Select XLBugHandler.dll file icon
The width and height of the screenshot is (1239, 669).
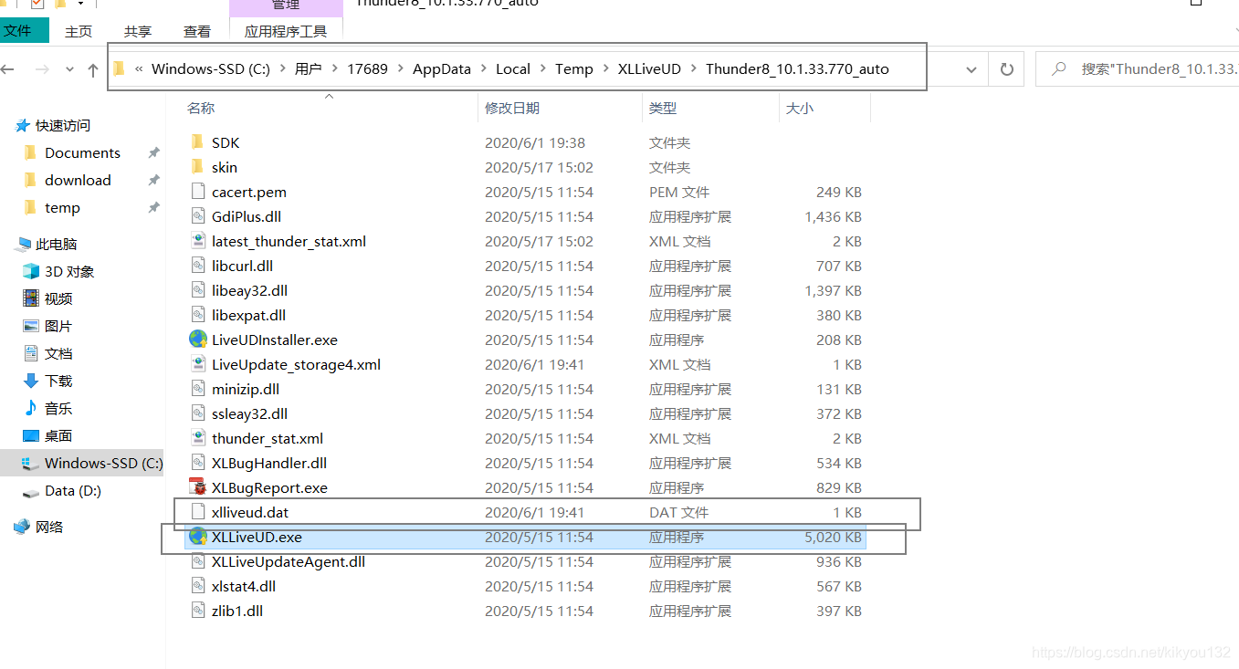point(197,463)
